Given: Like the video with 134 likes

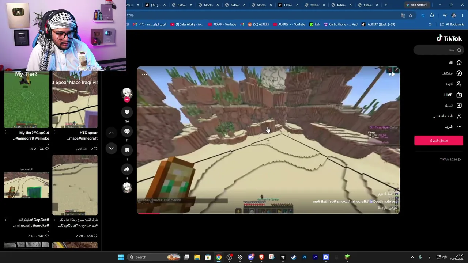Looking at the screenshot, I should (x=95, y=236).
